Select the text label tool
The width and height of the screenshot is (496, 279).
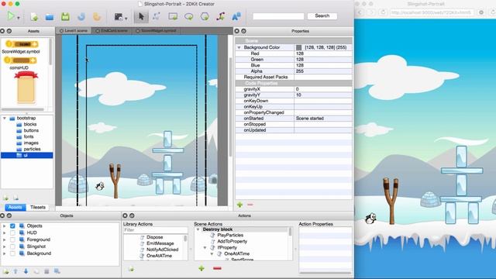point(236,16)
